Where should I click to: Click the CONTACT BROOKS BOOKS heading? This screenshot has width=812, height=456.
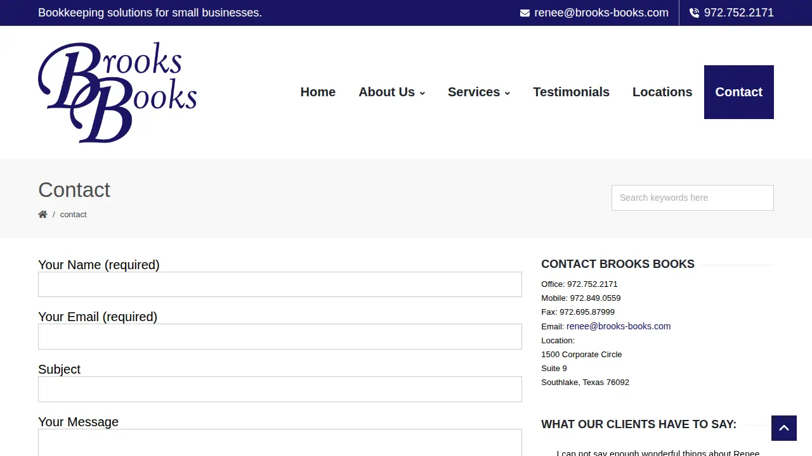click(x=618, y=264)
